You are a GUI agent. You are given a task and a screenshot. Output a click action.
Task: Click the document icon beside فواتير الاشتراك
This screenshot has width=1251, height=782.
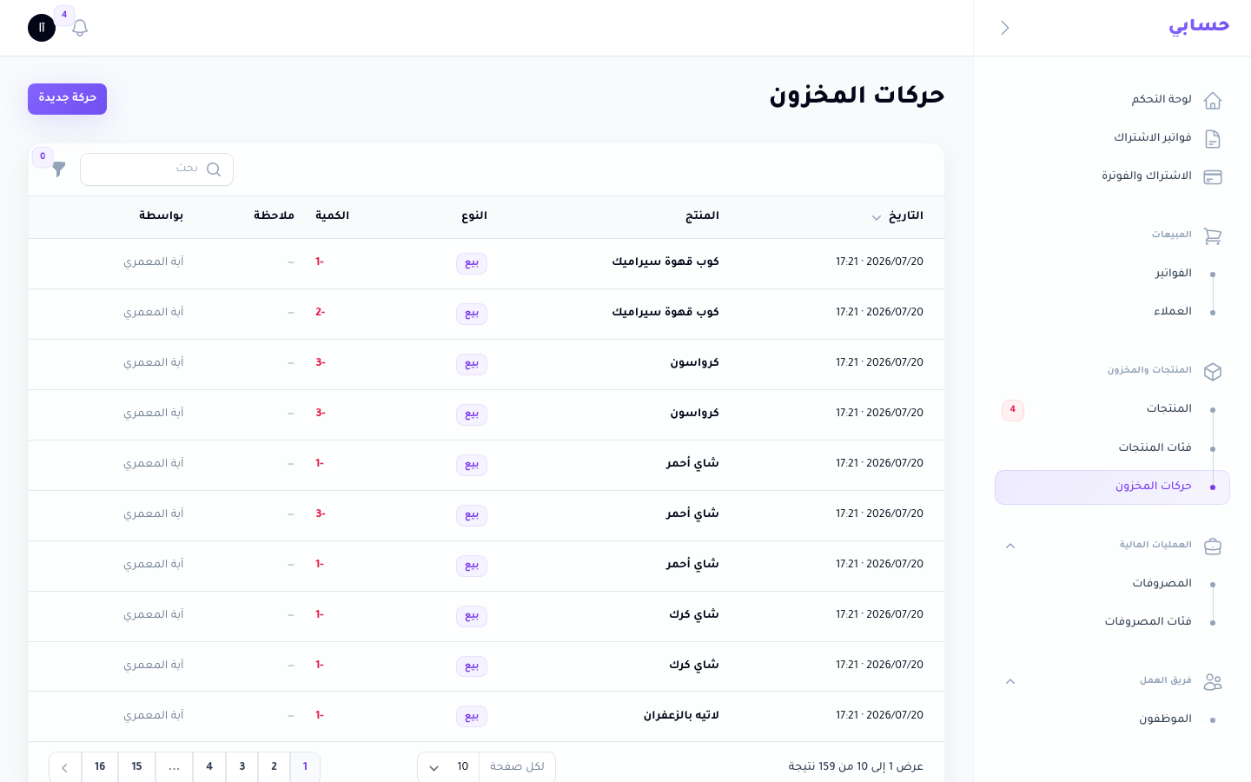(1213, 139)
